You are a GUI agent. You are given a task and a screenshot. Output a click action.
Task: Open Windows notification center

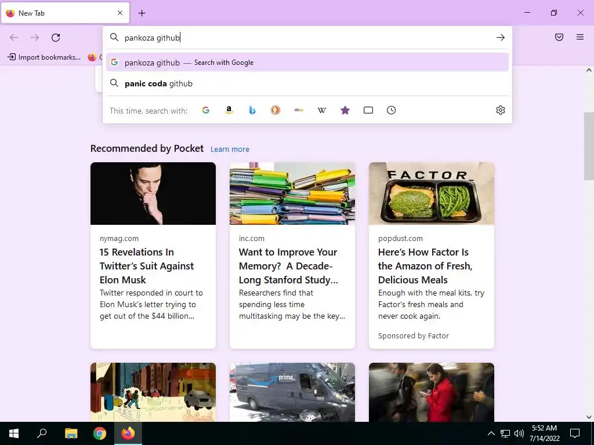(x=575, y=433)
